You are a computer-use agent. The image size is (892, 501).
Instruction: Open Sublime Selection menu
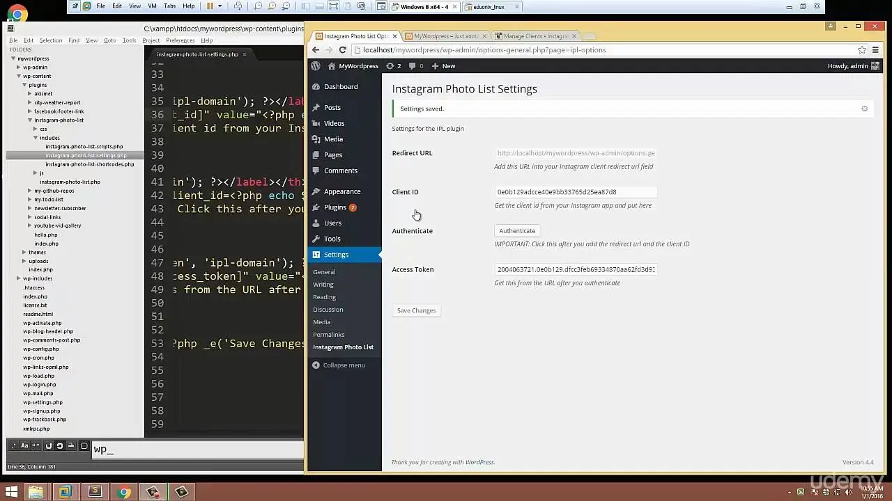click(x=51, y=40)
